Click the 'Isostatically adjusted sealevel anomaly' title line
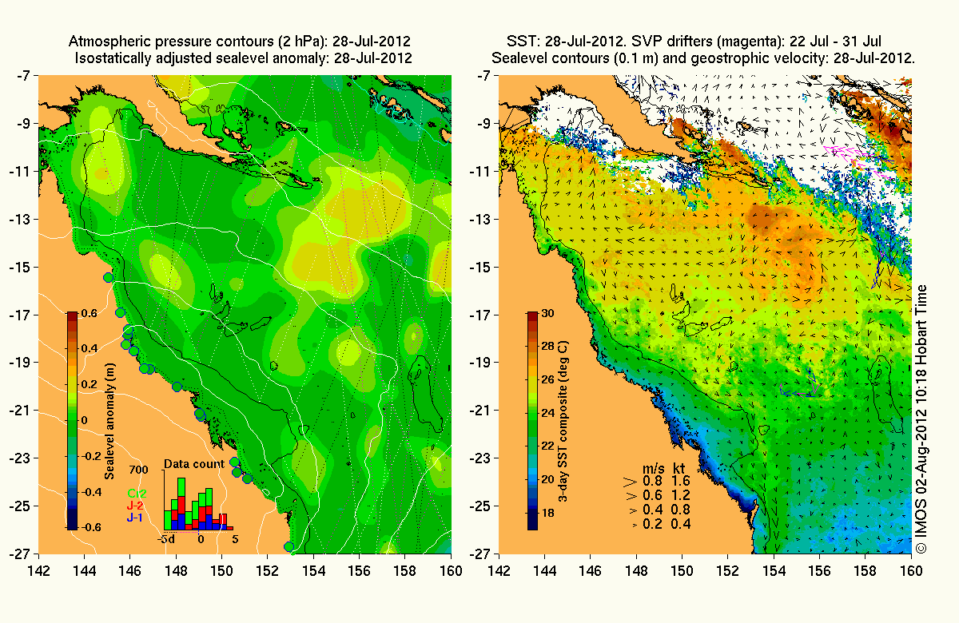The height and width of the screenshot is (623, 959). [x=243, y=58]
